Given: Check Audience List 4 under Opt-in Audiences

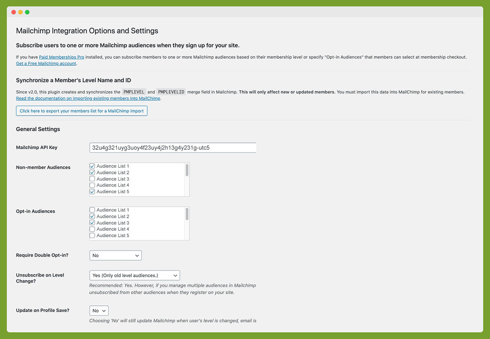Looking at the screenshot, I should click(92, 229).
